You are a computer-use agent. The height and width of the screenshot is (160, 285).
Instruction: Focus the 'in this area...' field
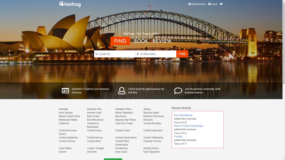(x=156, y=54)
